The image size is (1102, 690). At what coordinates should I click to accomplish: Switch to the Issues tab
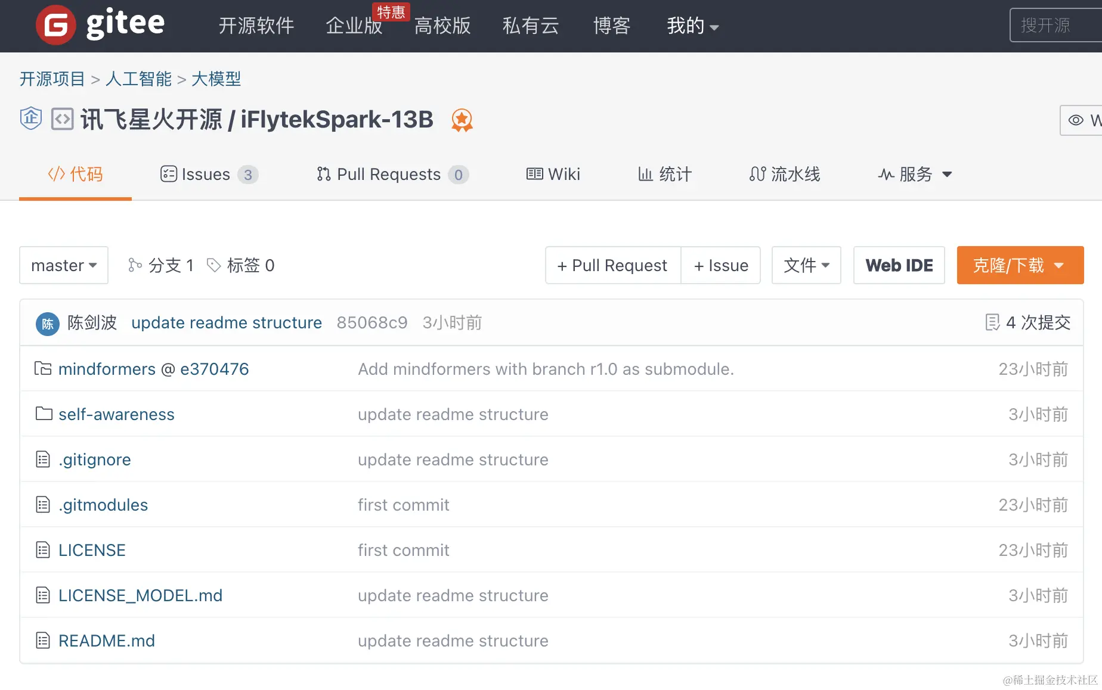(x=209, y=175)
